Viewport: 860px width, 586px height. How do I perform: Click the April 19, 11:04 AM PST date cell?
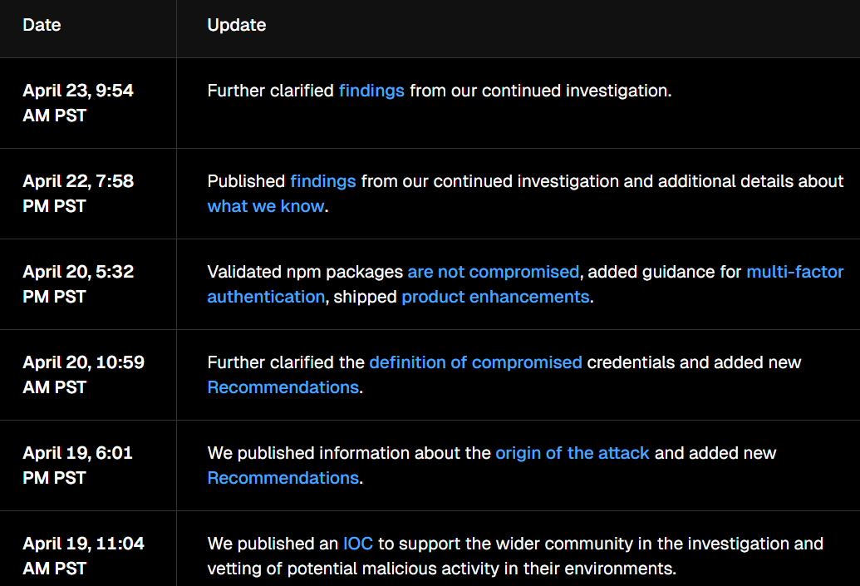tap(83, 556)
